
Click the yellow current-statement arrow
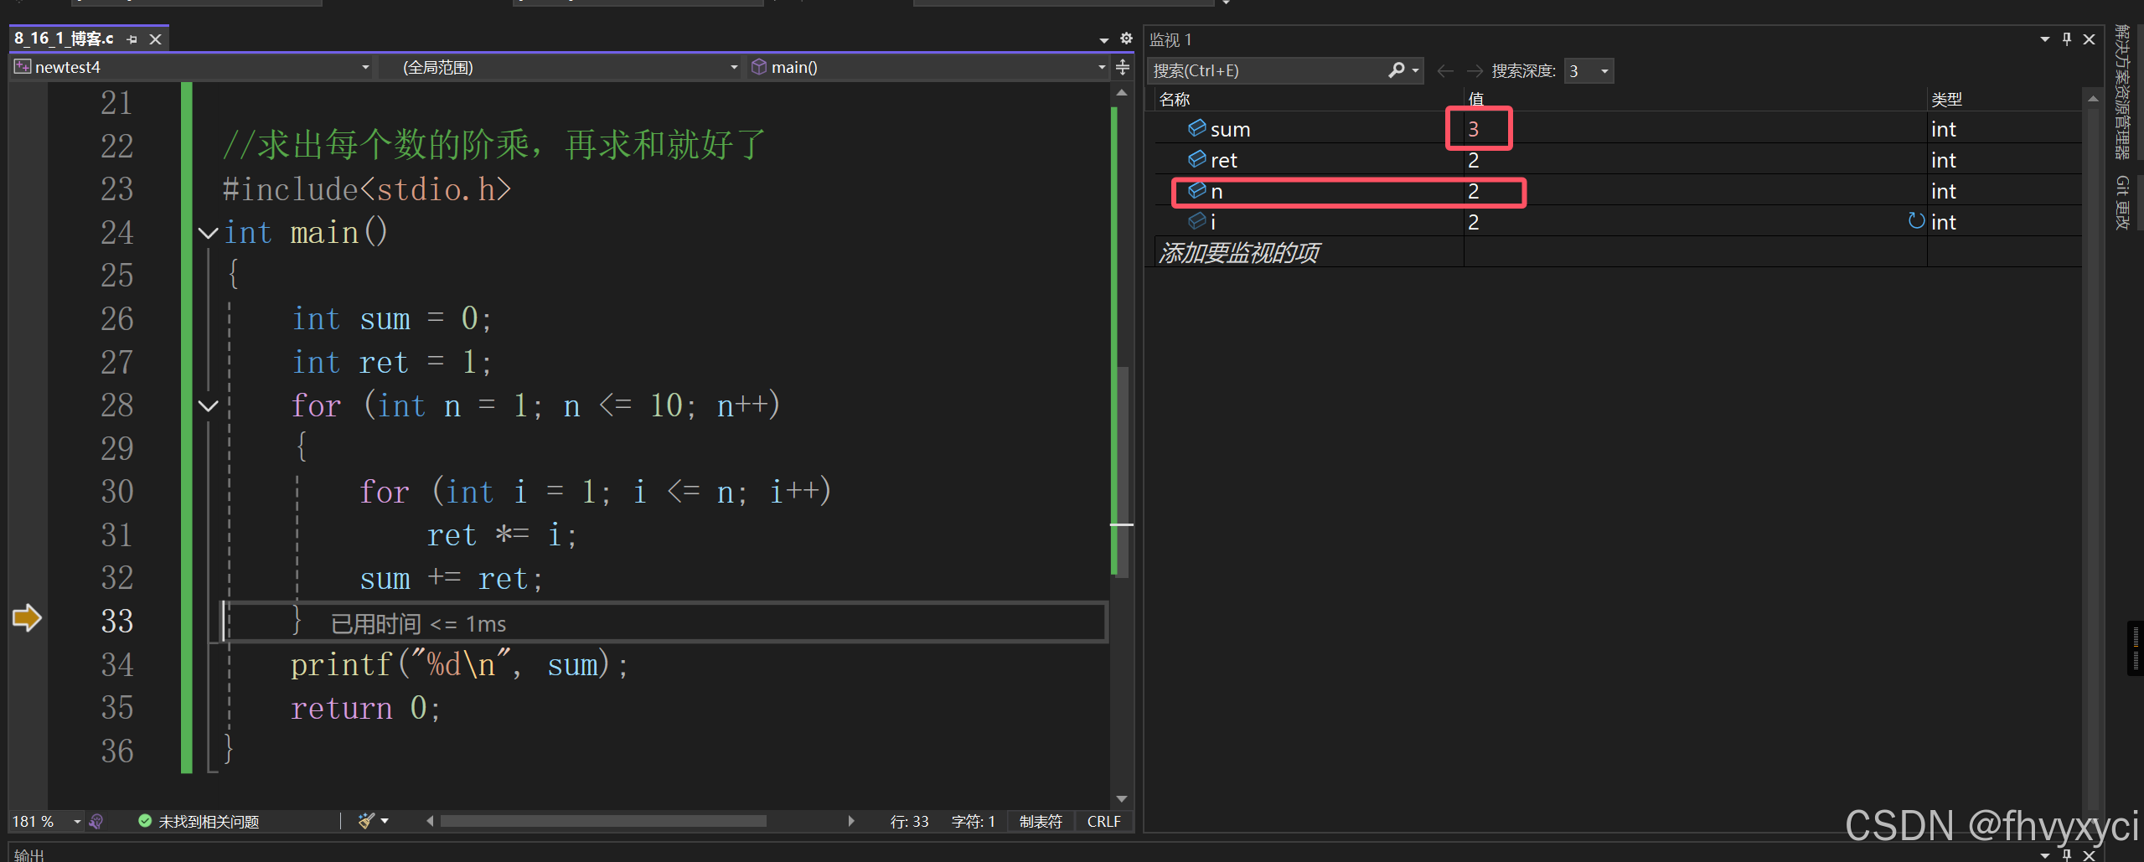[27, 618]
